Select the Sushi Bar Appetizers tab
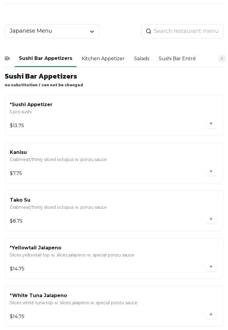This screenshot has width=228, height=330. click(46, 58)
